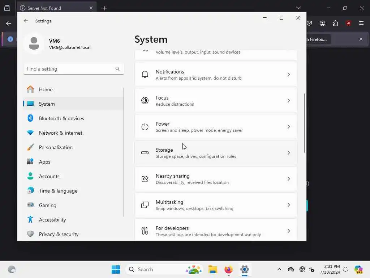The width and height of the screenshot is (370, 278).
Task: Click the search magnifier in Find a setting
Action: tap(117, 69)
